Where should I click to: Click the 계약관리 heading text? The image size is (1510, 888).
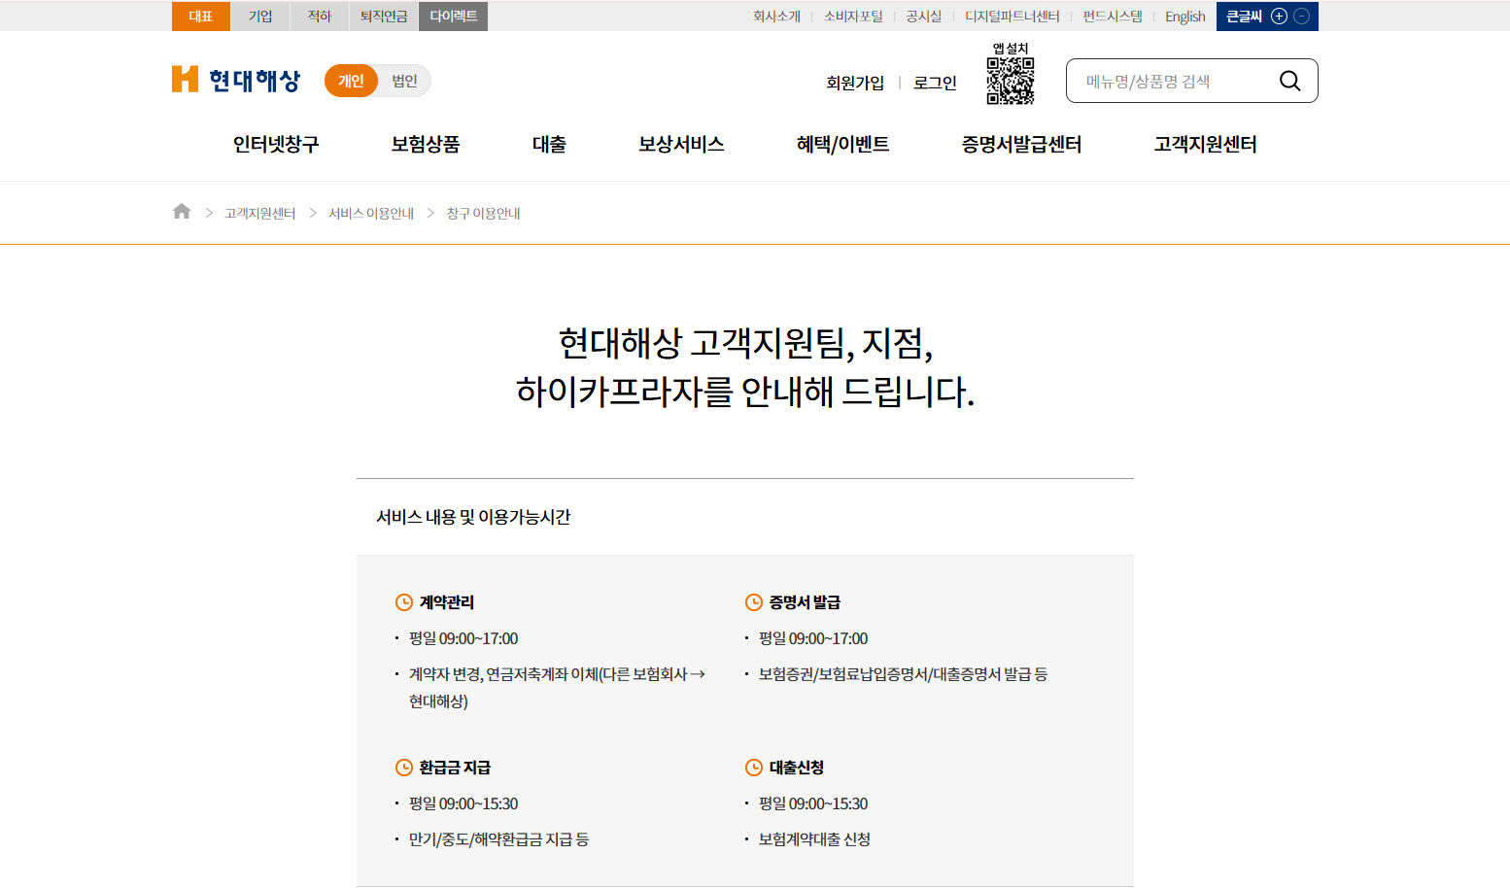tap(447, 602)
